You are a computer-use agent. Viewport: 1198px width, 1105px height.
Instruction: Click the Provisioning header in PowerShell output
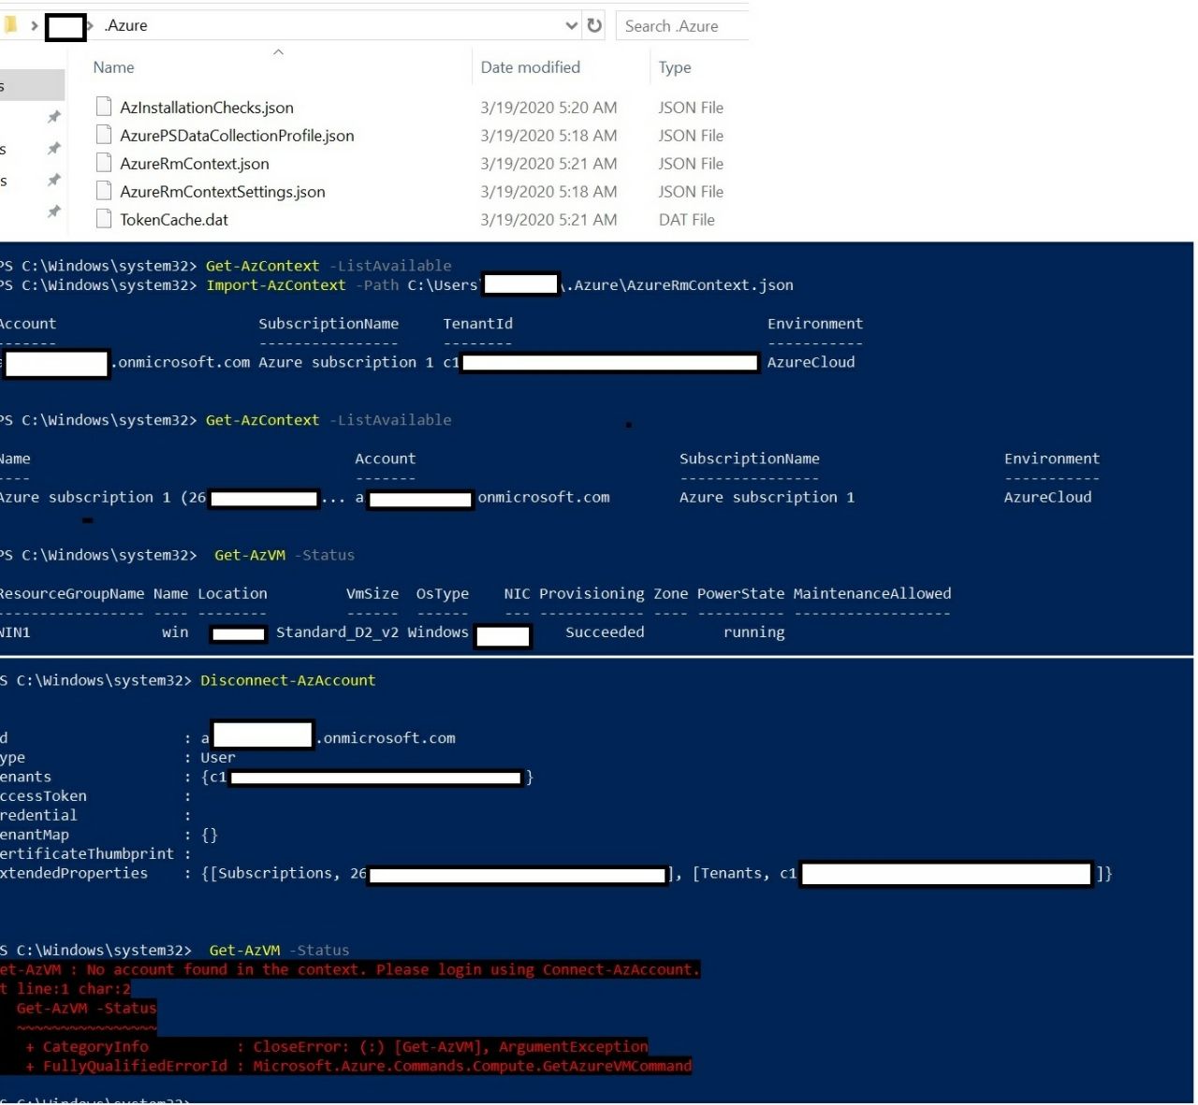[592, 593]
